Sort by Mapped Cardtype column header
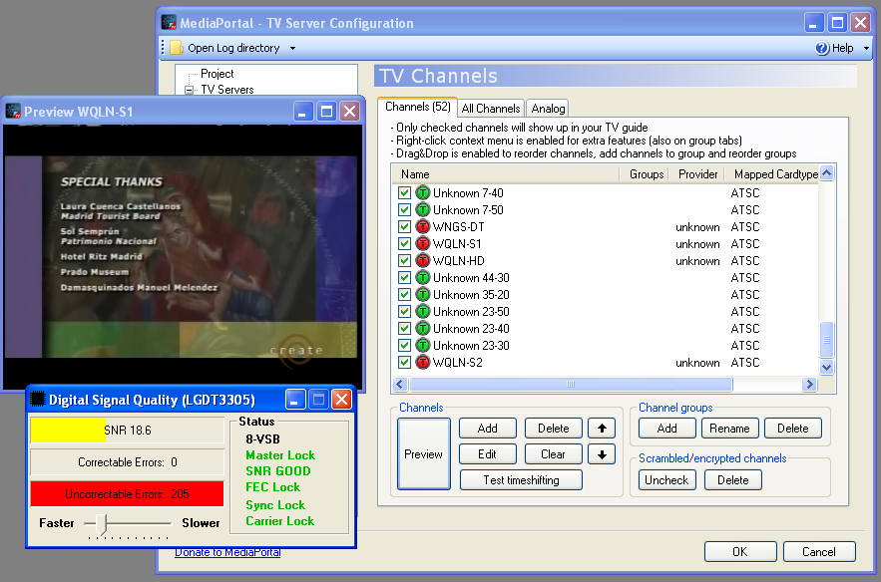The image size is (881, 582). pyautogui.click(x=771, y=174)
